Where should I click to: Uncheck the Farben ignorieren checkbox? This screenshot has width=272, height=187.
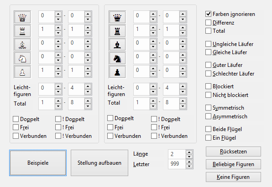(208, 14)
